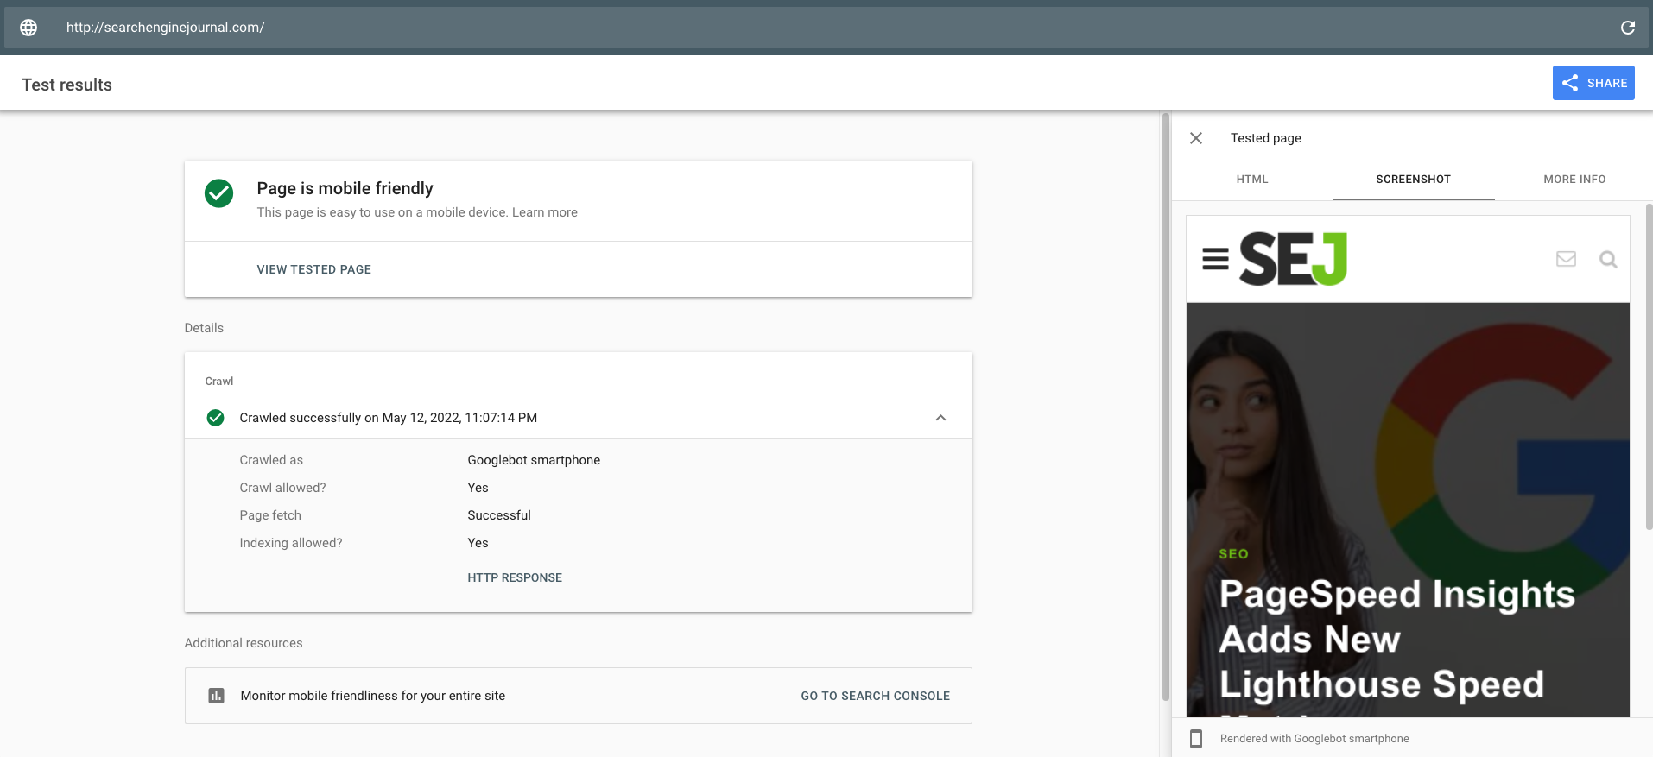Click GO TO SEARCH CONSOLE
The width and height of the screenshot is (1653, 757).
click(875, 696)
